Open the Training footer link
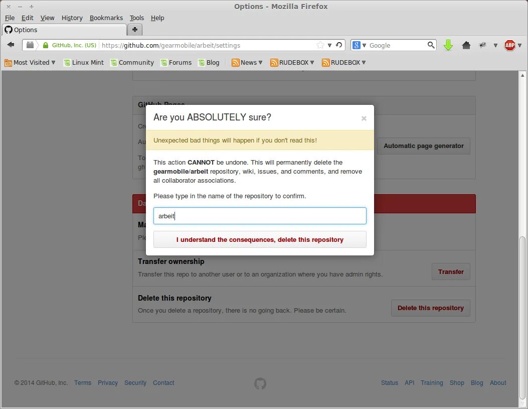 tap(432, 383)
